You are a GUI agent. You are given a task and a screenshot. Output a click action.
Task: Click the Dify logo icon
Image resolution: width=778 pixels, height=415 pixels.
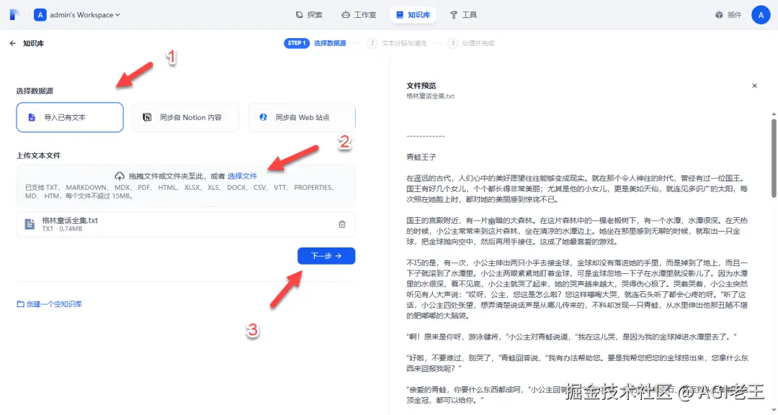[x=15, y=15]
